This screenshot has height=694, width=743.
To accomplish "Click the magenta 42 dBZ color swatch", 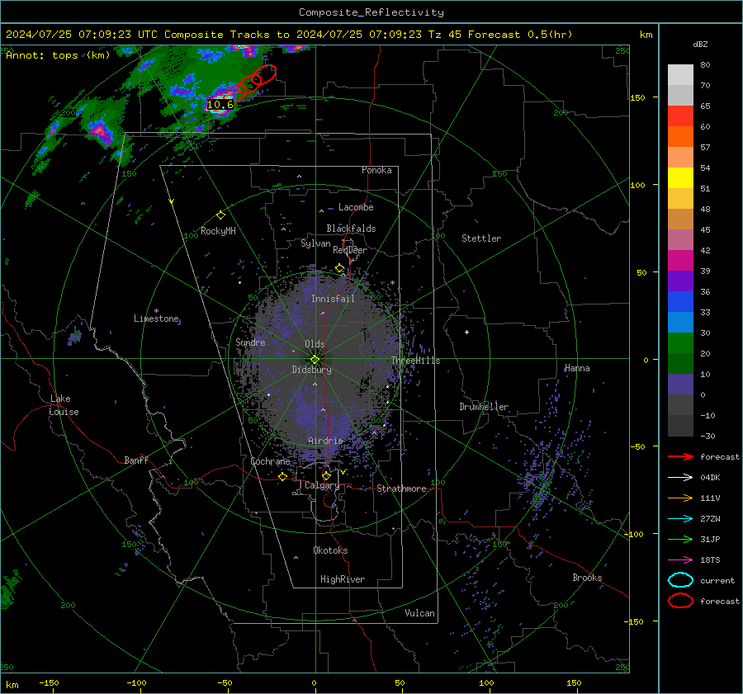I will [680, 260].
